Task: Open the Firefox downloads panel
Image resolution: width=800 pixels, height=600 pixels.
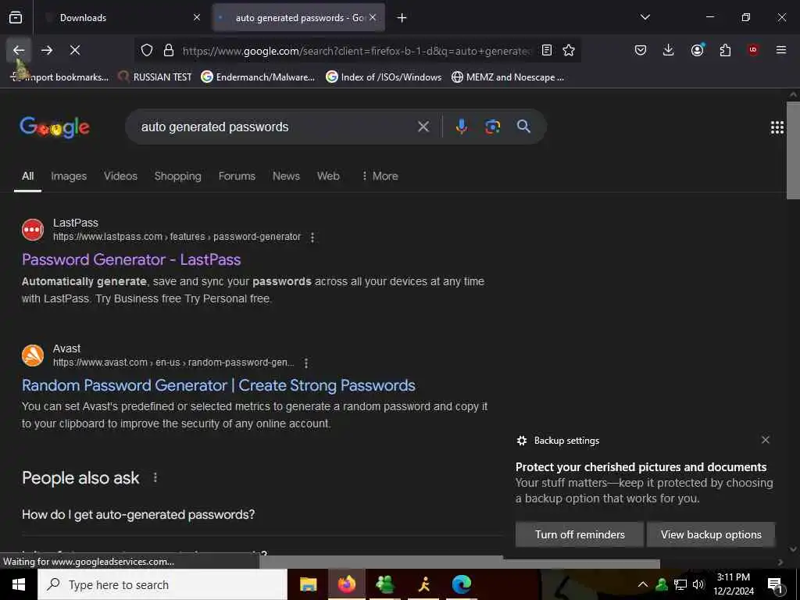Action: [x=669, y=50]
